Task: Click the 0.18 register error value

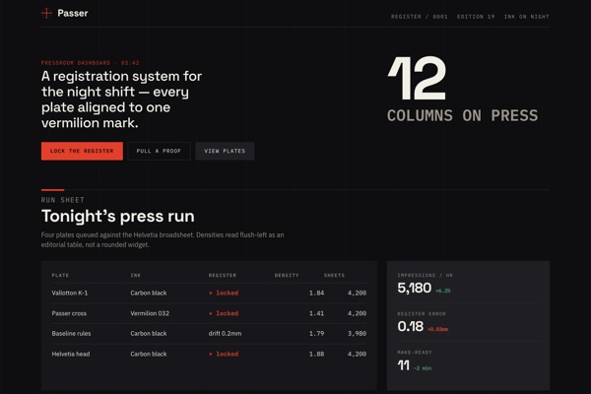Action: point(411,326)
